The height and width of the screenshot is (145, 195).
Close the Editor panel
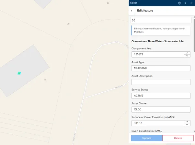pos(191,3)
